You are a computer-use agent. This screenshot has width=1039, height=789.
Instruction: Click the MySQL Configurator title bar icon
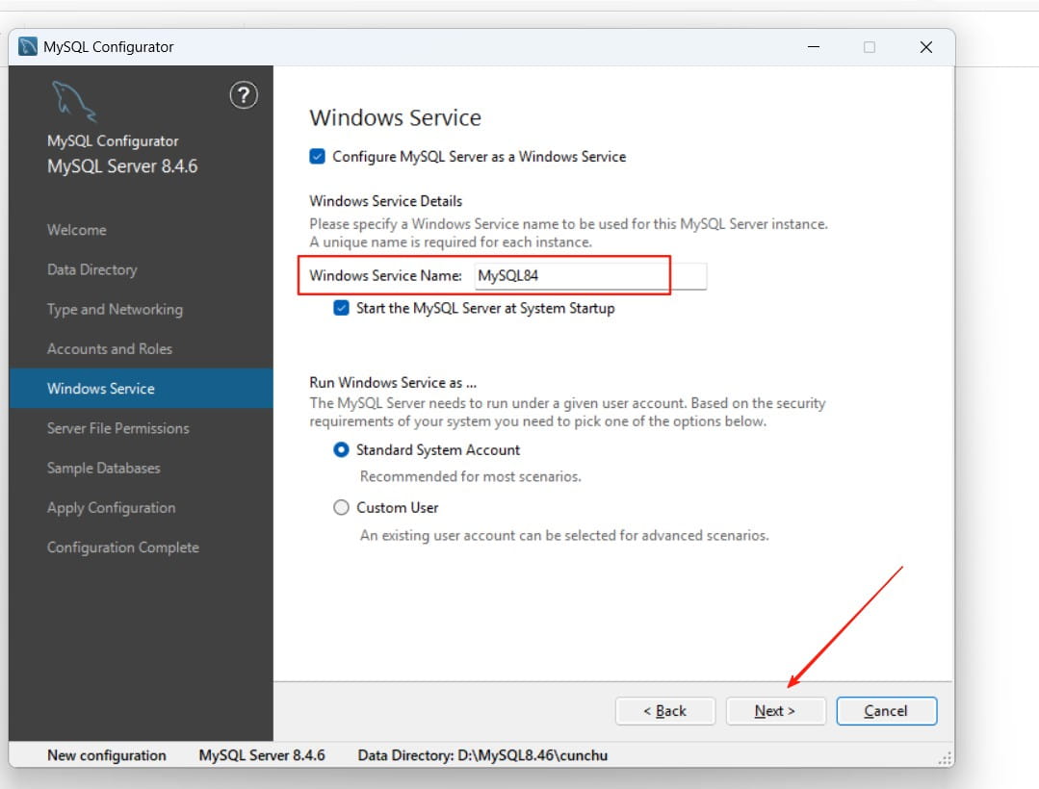pos(28,47)
